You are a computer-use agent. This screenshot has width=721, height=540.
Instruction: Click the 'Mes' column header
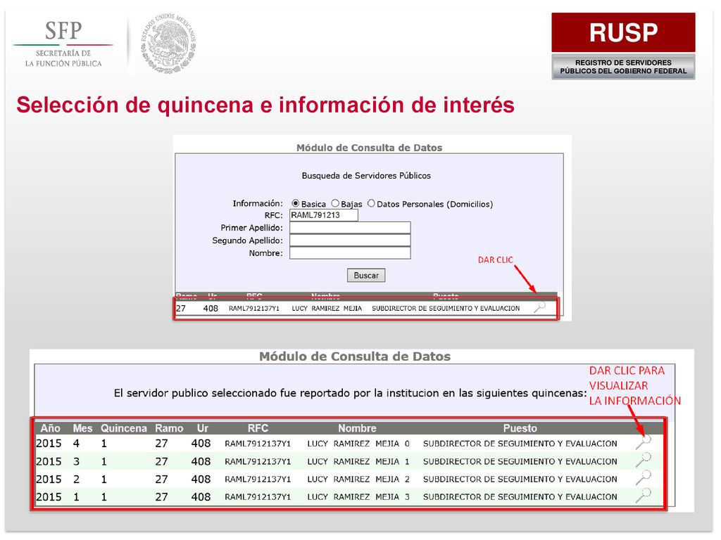(83, 428)
